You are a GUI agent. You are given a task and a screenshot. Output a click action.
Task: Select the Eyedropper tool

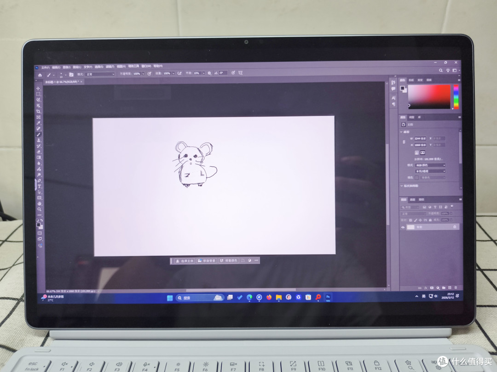tap(38, 123)
